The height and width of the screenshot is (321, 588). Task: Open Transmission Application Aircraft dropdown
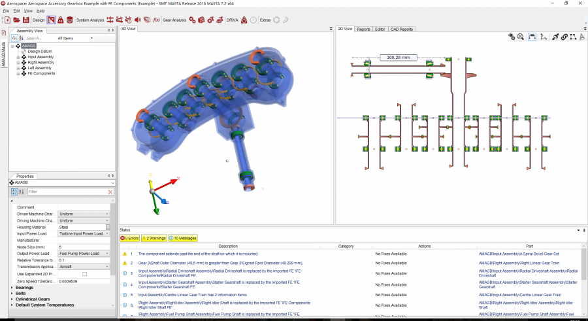click(84, 267)
